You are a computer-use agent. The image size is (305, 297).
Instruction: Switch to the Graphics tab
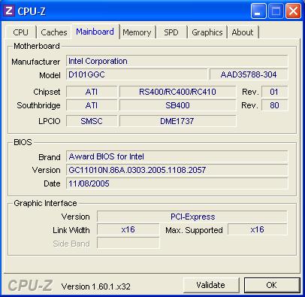207,32
